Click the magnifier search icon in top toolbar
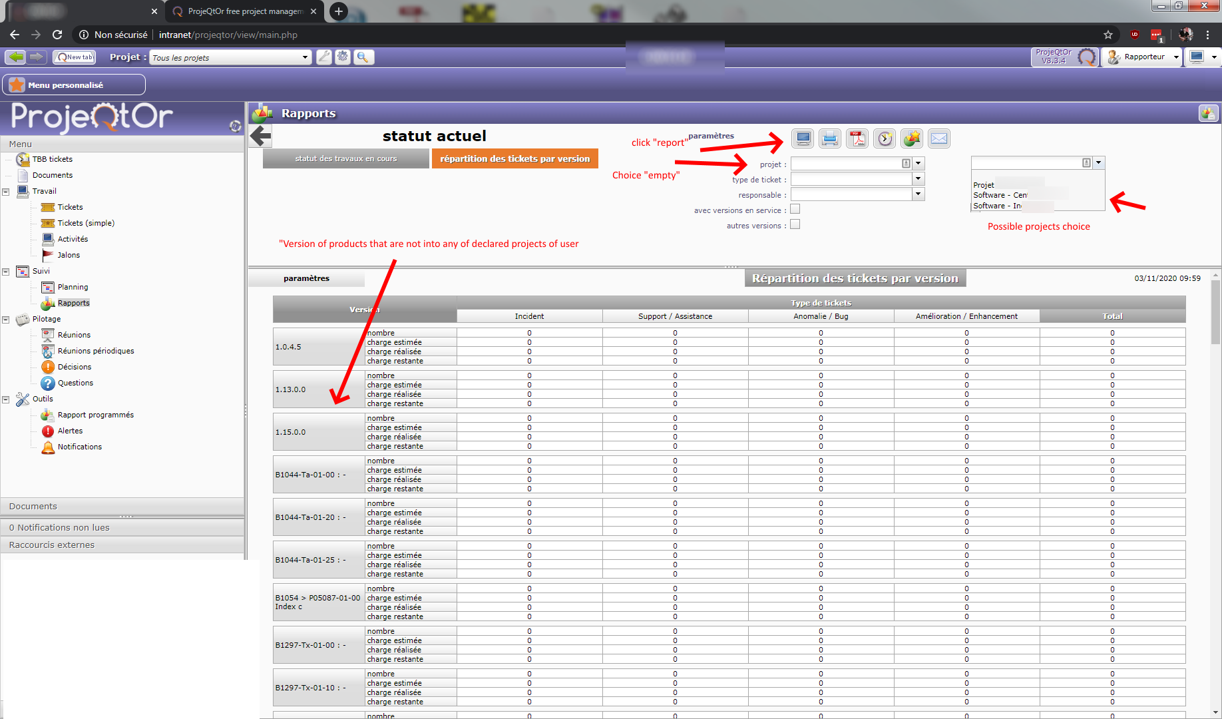Image resolution: width=1222 pixels, height=719 pixels. [x=363, y=57]
